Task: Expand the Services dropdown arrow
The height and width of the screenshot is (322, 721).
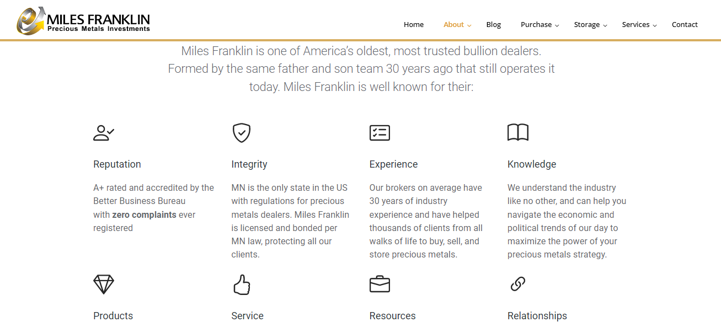Action: point(655,25)
